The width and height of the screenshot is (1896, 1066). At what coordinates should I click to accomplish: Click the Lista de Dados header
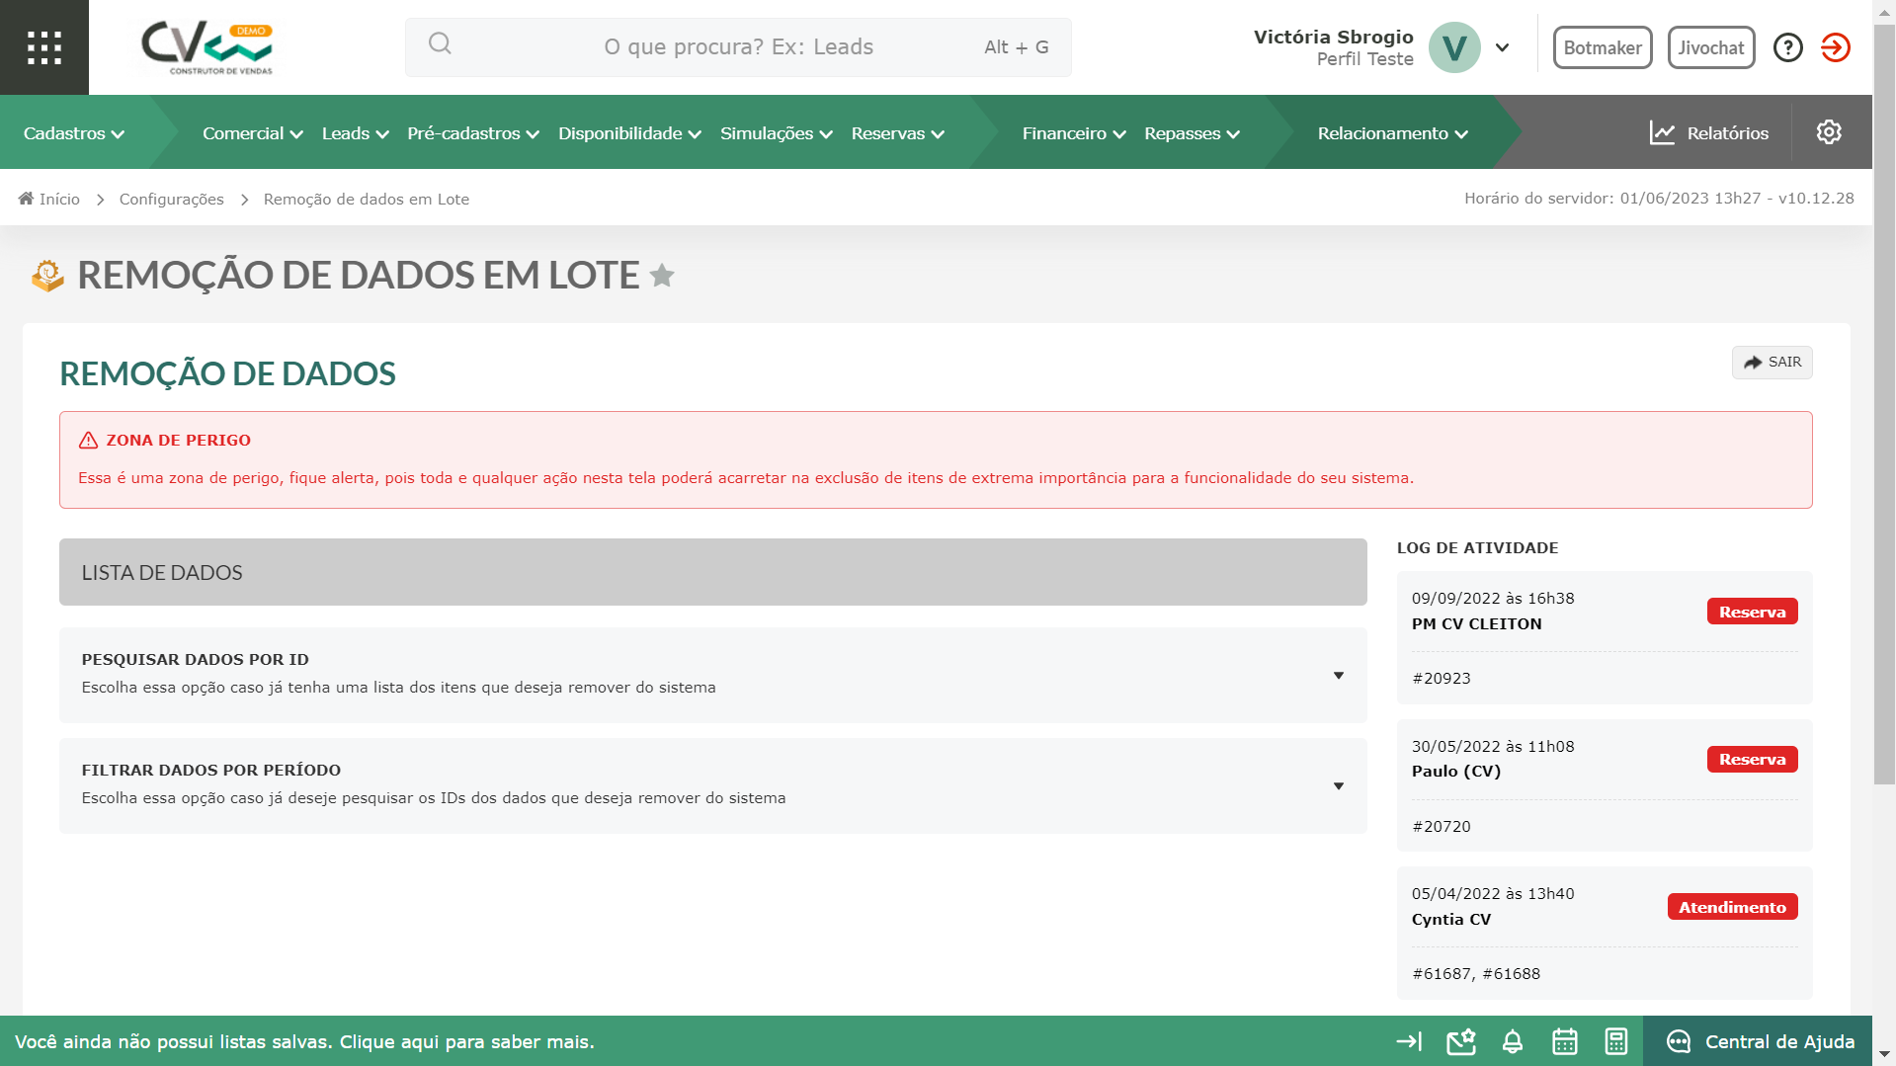[x=712, y=572]
